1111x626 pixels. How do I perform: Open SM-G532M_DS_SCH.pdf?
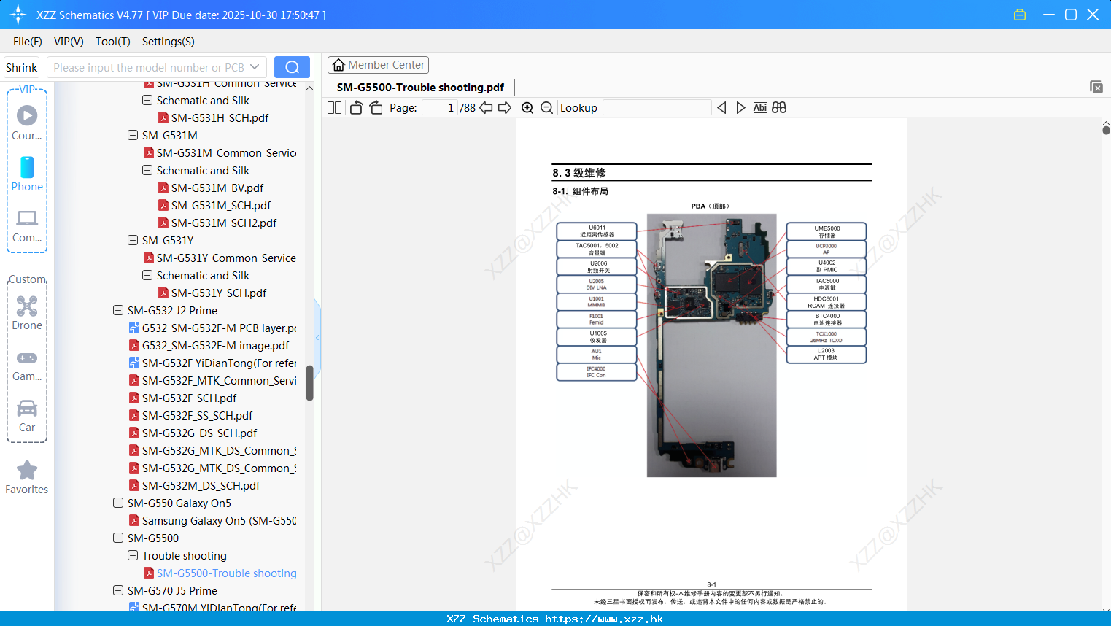[201, 485]
